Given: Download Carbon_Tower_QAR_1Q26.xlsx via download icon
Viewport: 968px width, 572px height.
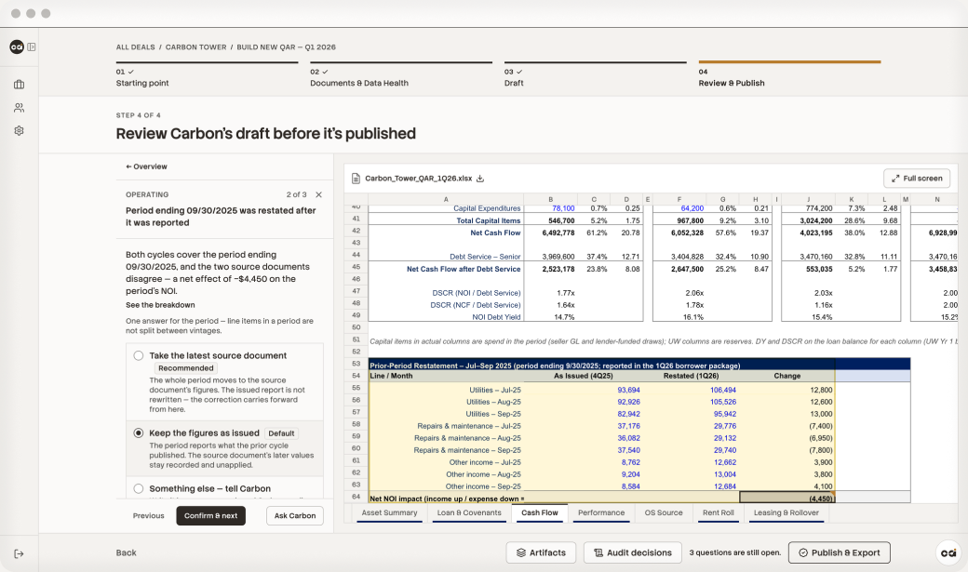Looking at the screenshot, I should click(x=480, y=179).
